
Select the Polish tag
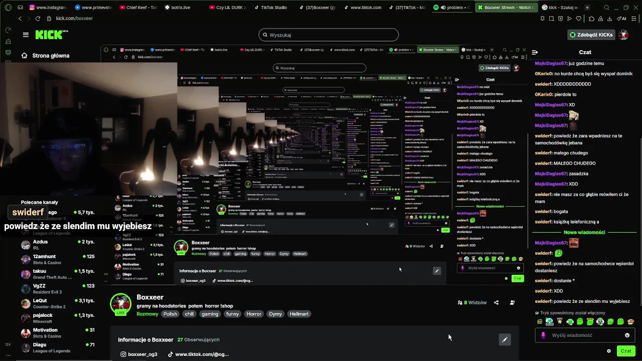[170, 314]
